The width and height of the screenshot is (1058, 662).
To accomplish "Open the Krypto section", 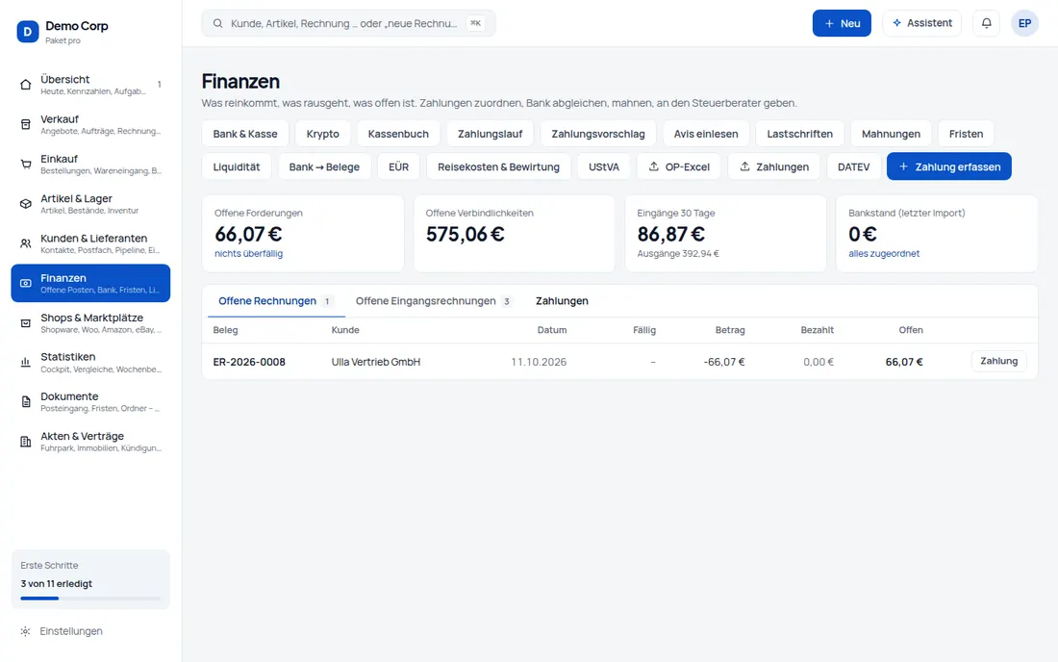I will coord(322,134).
